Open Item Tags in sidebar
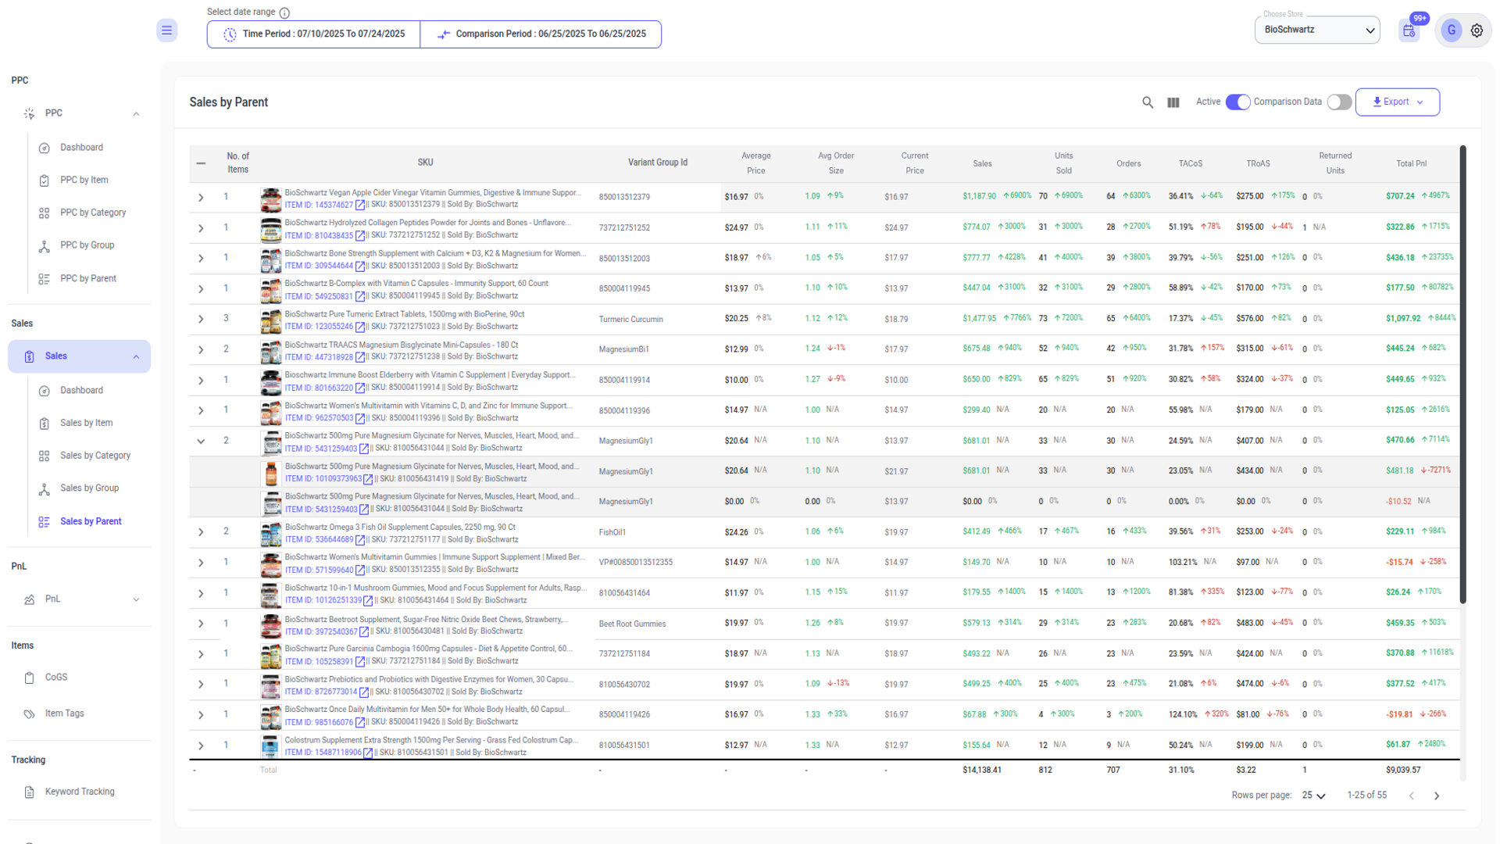This screenshot has width=1500, height=844. pos(64,713)
